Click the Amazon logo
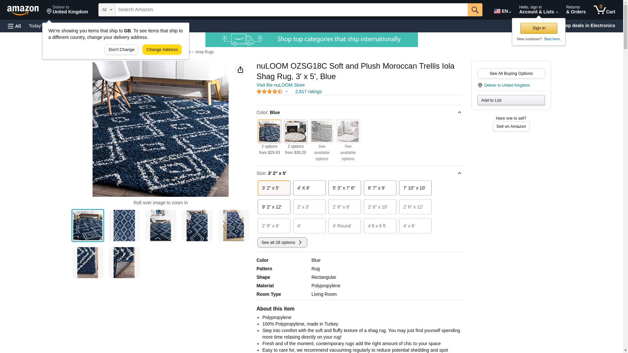The image size is (628, 353). click(x=23, y=10)
